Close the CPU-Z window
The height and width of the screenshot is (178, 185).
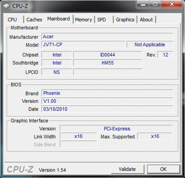point(172,4)
